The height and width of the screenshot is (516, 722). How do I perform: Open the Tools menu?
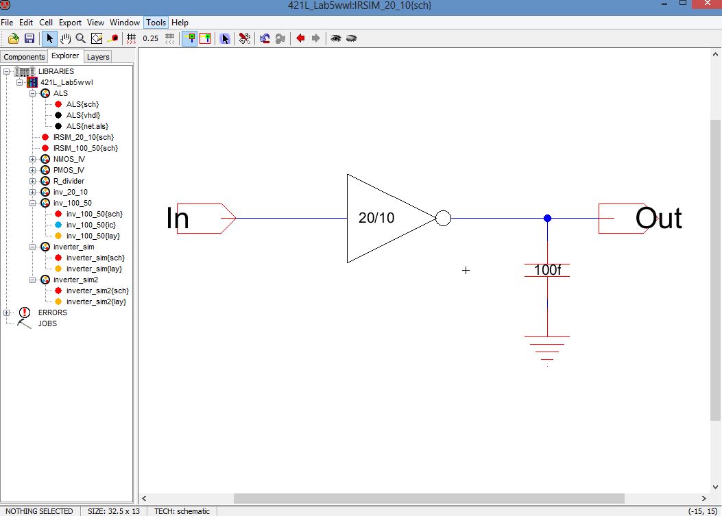click(x=156, y=23)
